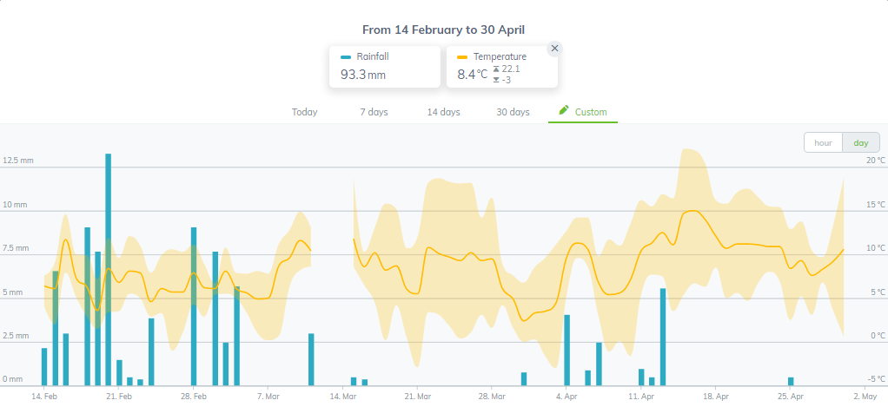This screenshot has height=407, width=888.
Task: Click the rainfall bar at 4 Apr
Action: tap(567, 351)
